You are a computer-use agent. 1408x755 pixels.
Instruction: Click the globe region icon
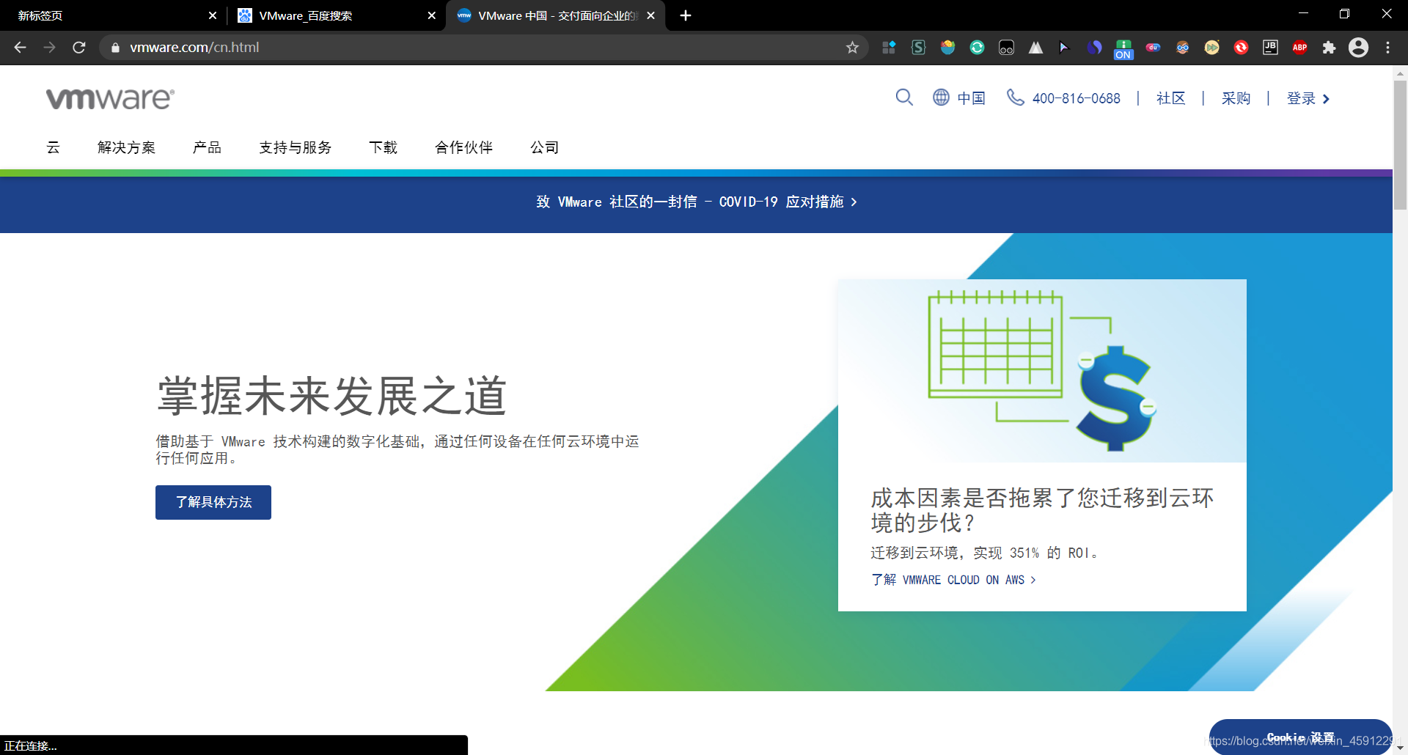point(941,97)
